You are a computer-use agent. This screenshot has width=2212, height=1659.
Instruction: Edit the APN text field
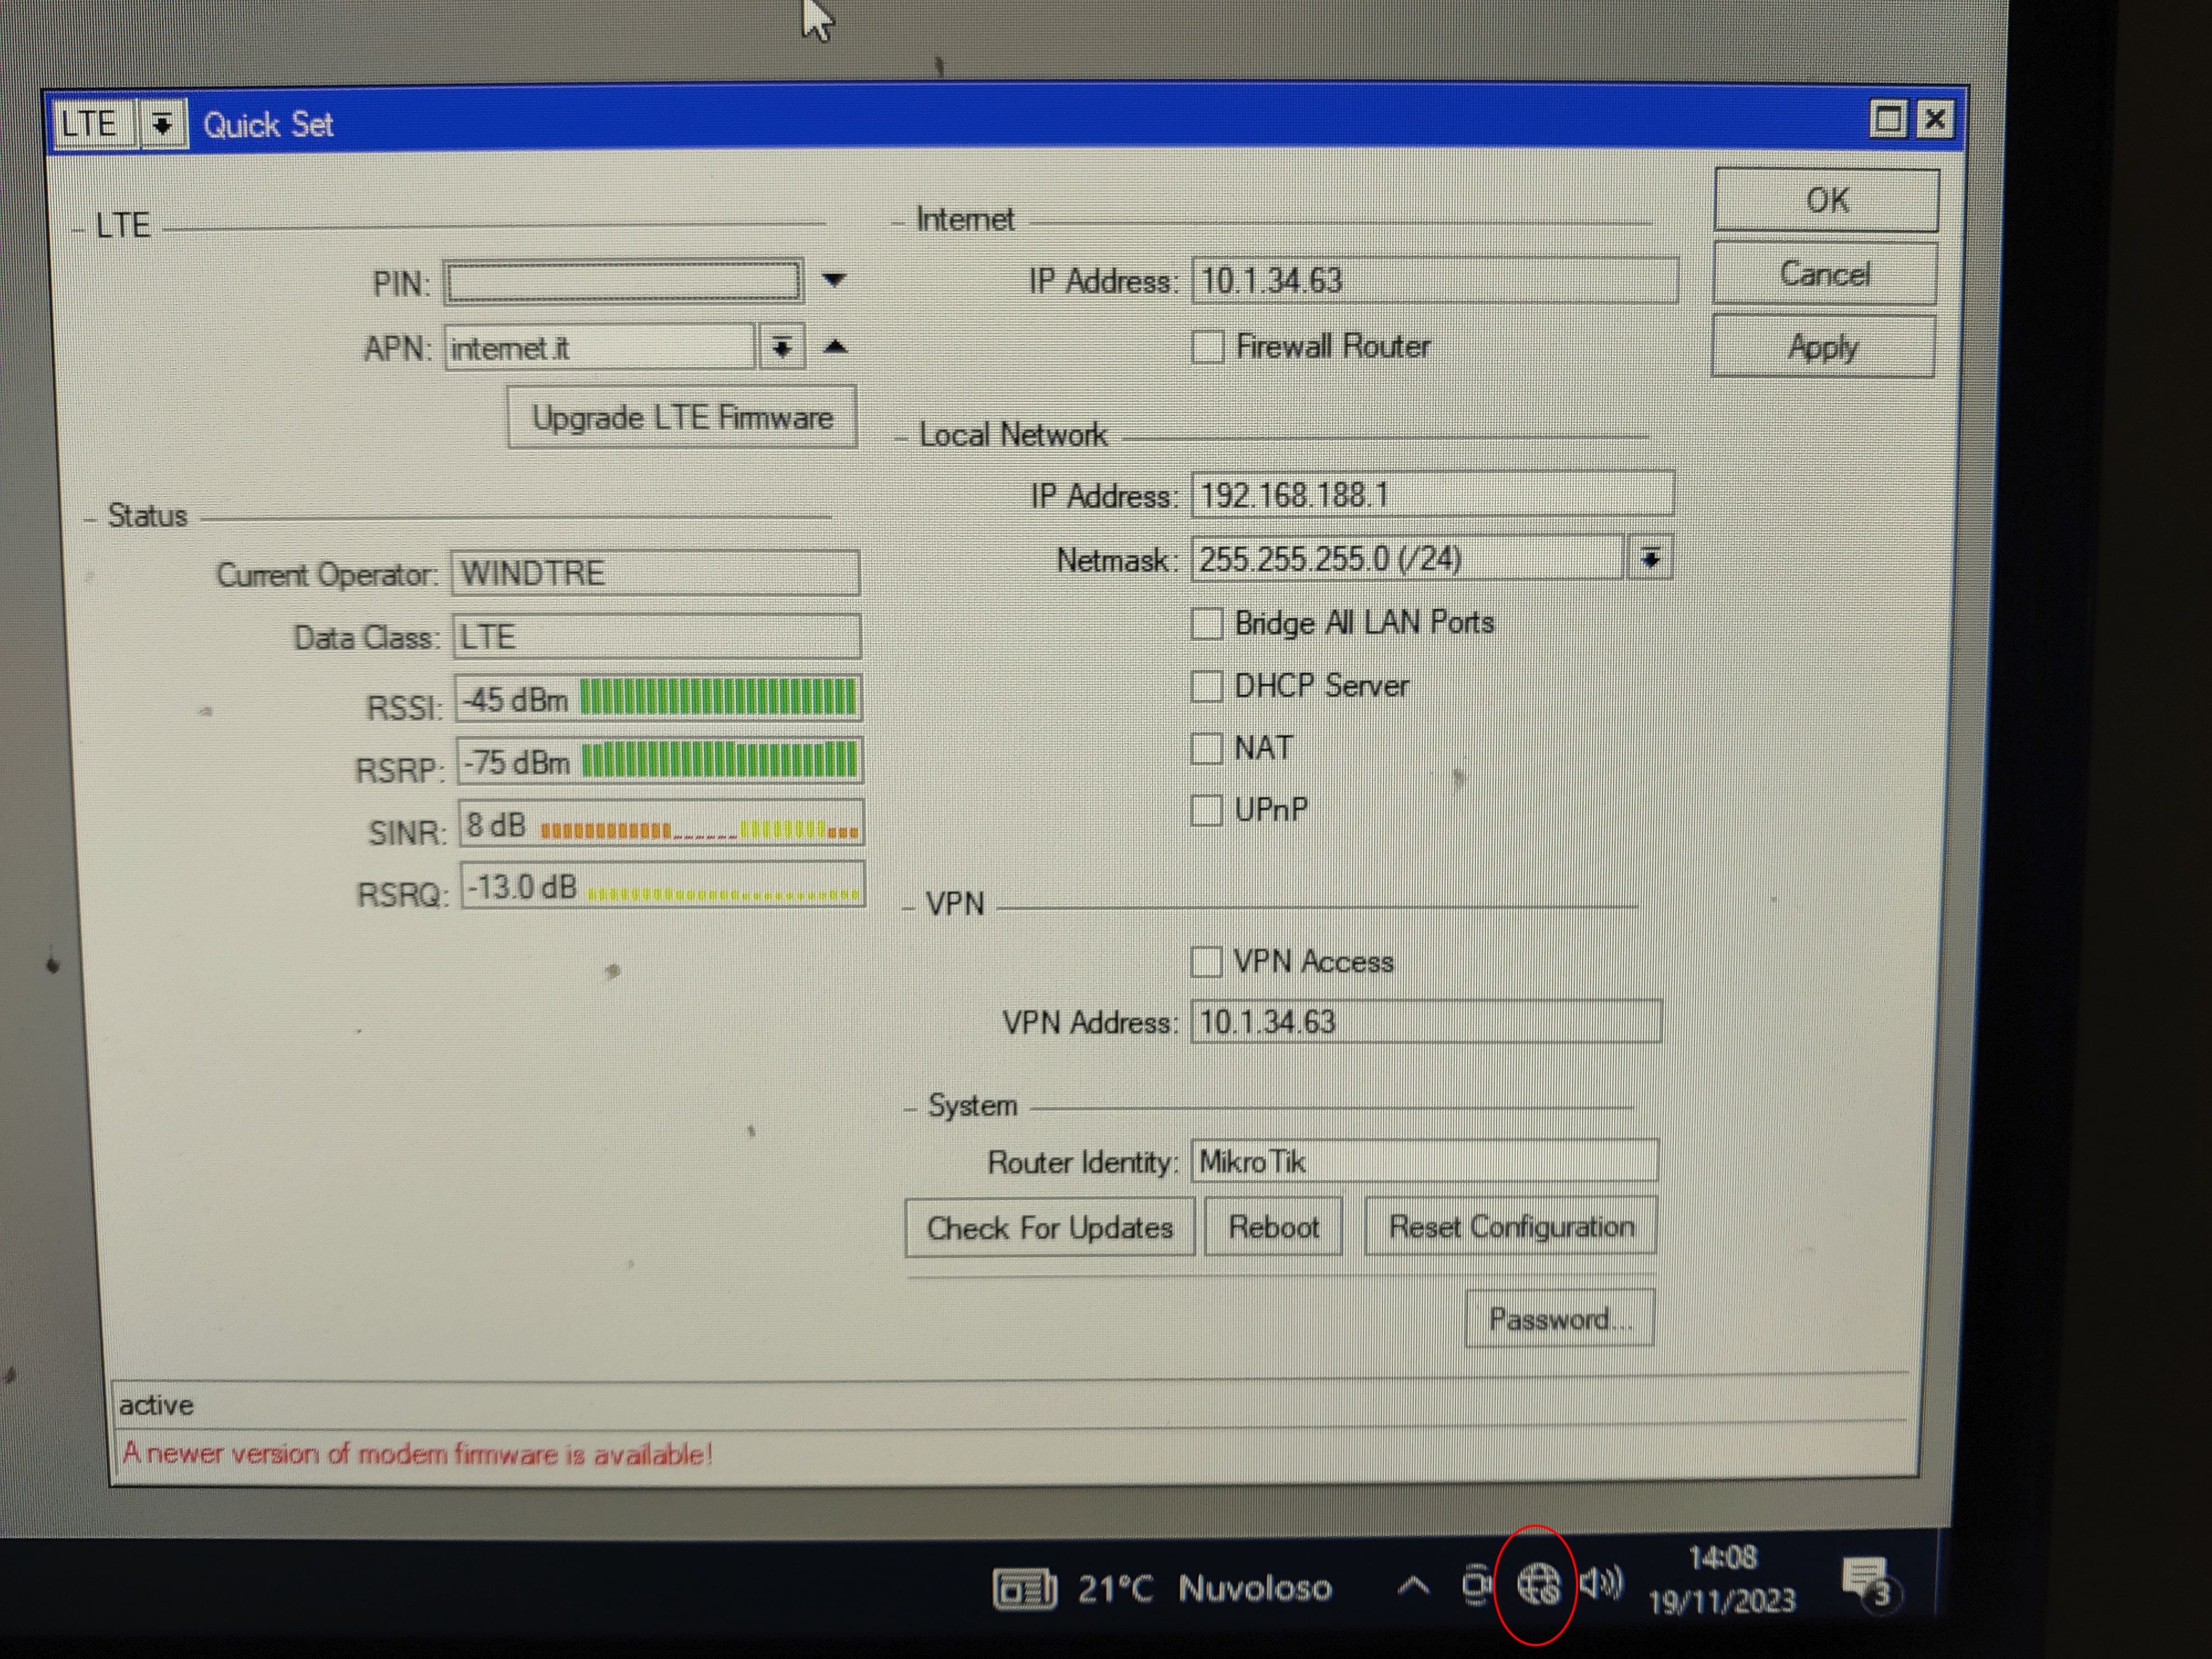click(x=601, y=348)
